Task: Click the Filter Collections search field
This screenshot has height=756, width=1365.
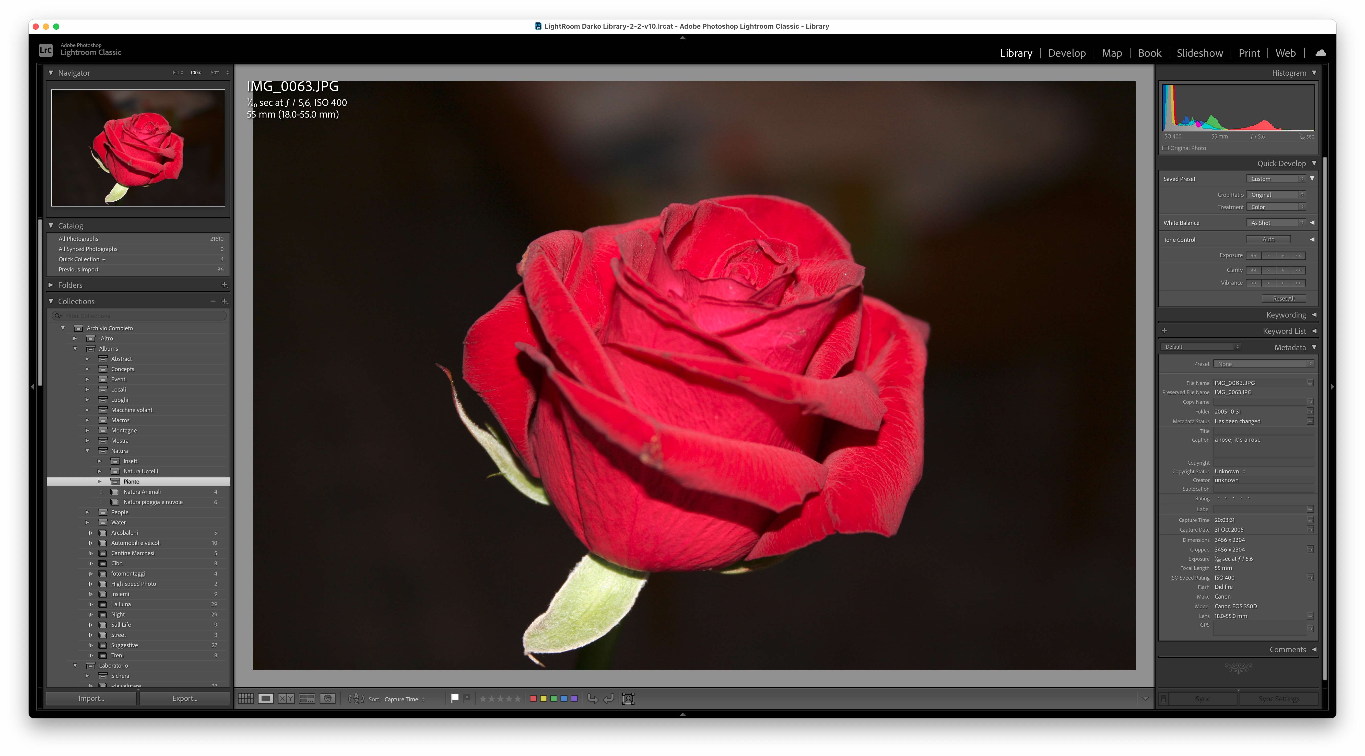Action: tap(139, 316)
